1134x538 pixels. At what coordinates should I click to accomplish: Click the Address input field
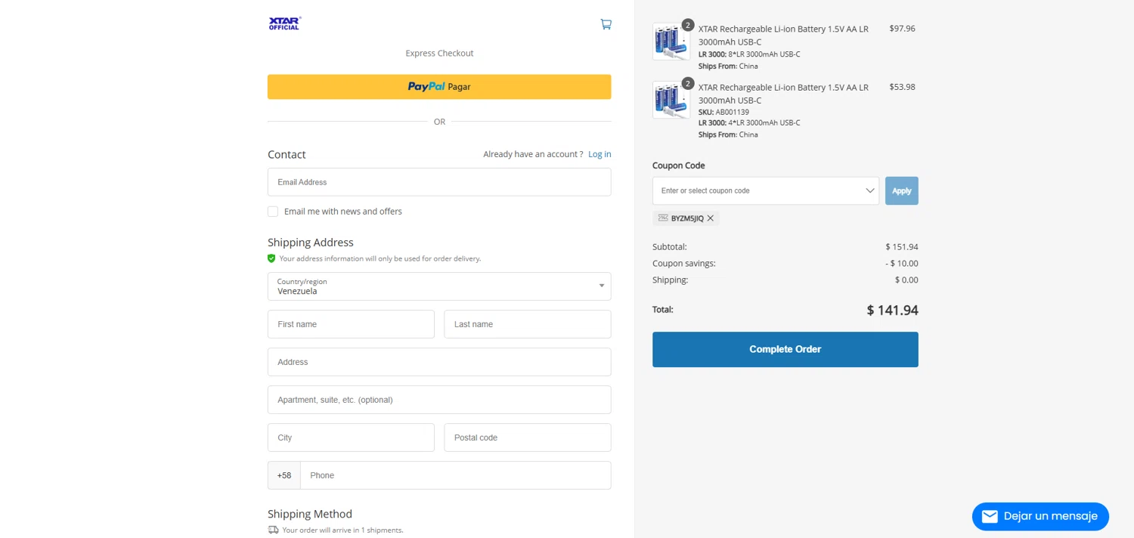pos(439,362)
